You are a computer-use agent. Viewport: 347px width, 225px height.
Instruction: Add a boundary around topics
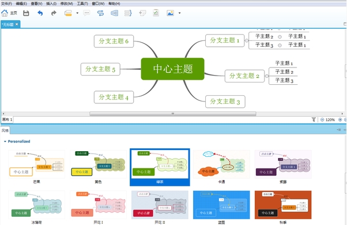pyautogui.click(x=114, y=13)
